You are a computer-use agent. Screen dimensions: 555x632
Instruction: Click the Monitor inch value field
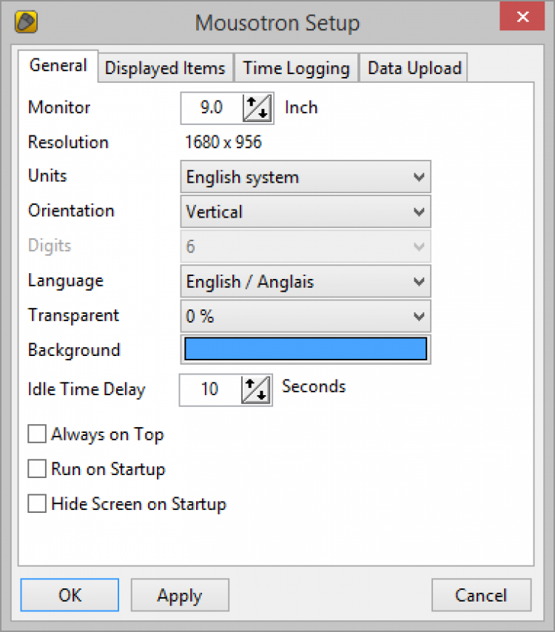click(x=212, y=108)
